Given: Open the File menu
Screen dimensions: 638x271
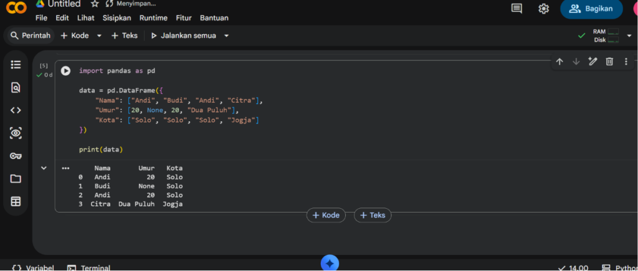Looking at the screenshot, I should point(41,18).
